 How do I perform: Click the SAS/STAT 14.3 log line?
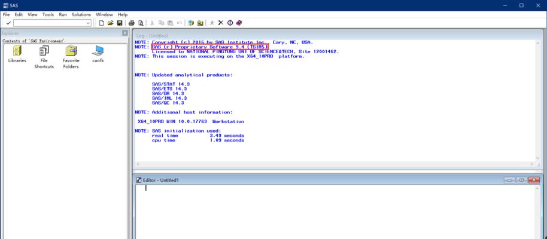171,84
